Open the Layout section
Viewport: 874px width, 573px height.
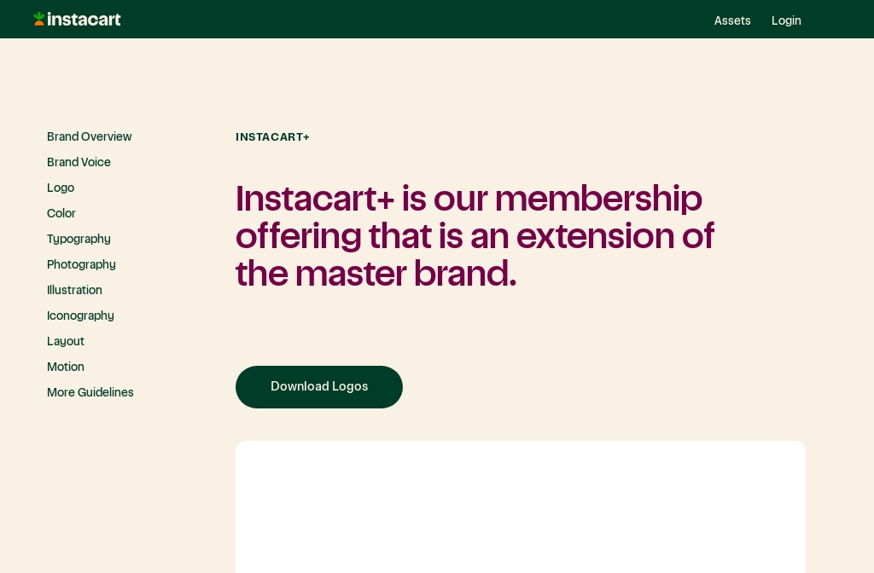[x=66, y=342]
